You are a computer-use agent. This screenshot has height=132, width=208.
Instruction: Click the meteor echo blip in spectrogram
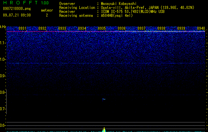(x=104, y=99)
